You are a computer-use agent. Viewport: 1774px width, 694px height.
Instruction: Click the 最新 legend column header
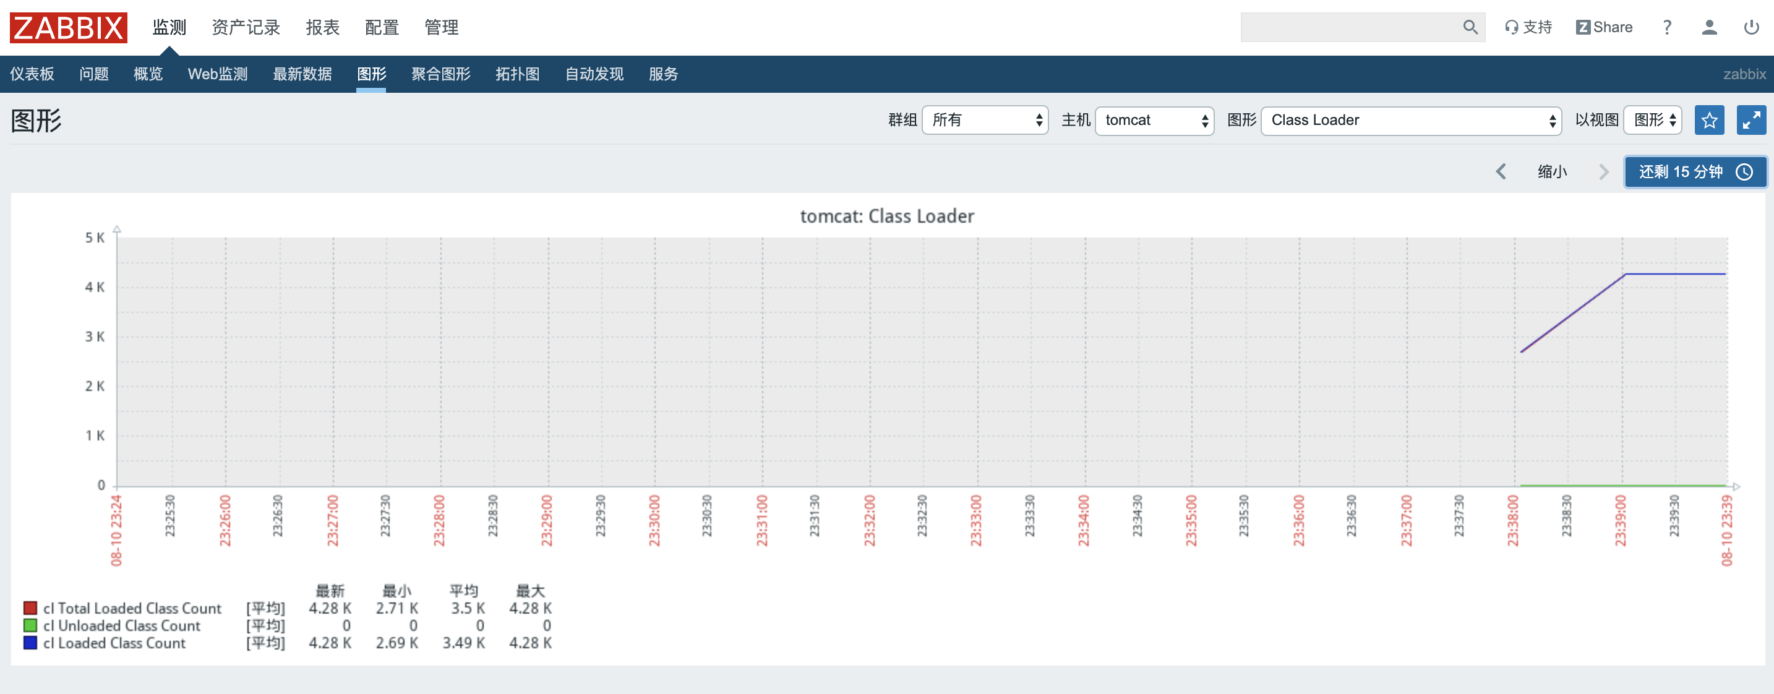click(330, 591)
